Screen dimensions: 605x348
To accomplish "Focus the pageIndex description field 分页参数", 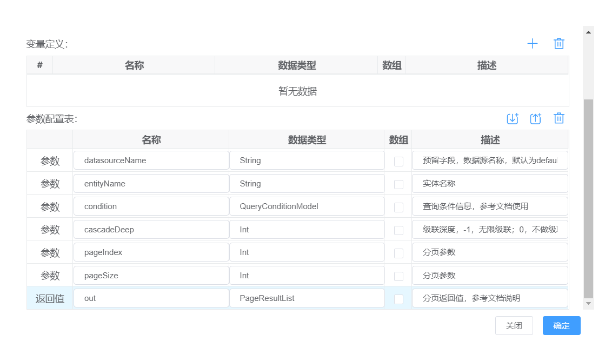I will click(489, 252).
